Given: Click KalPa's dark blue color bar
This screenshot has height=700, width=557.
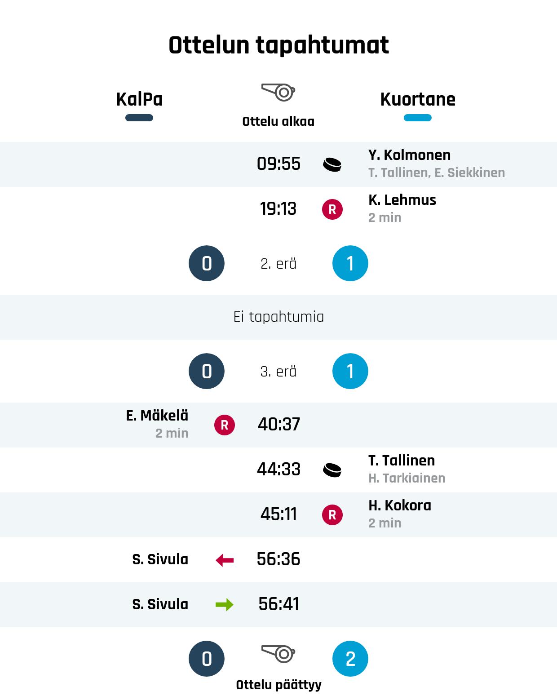Looking at the screenshot, I should tap(139, 118).
